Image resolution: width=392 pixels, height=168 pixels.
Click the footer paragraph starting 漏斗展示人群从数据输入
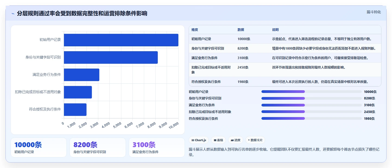click(x=284, y=152)
